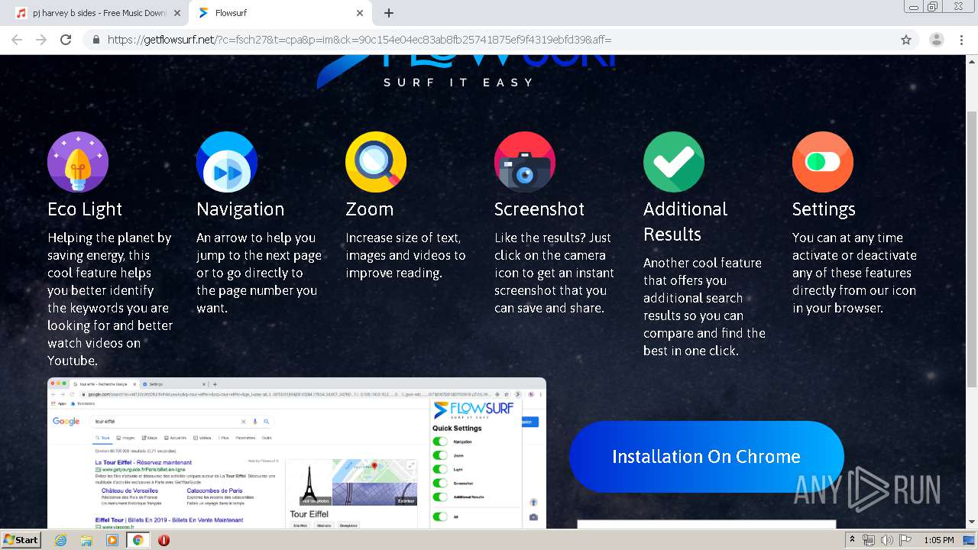978x550 pixels.
Task: Open a new browser tab
Action: 389,13
